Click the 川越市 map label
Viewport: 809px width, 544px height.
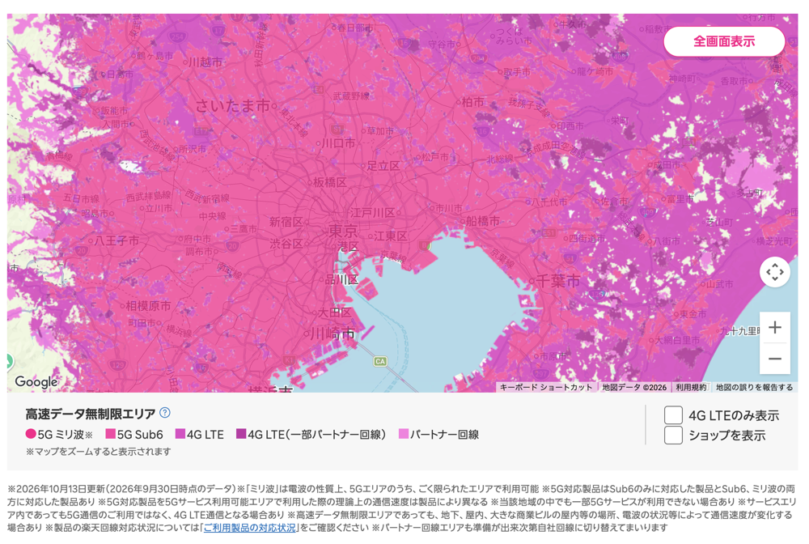tap(205, 62)
